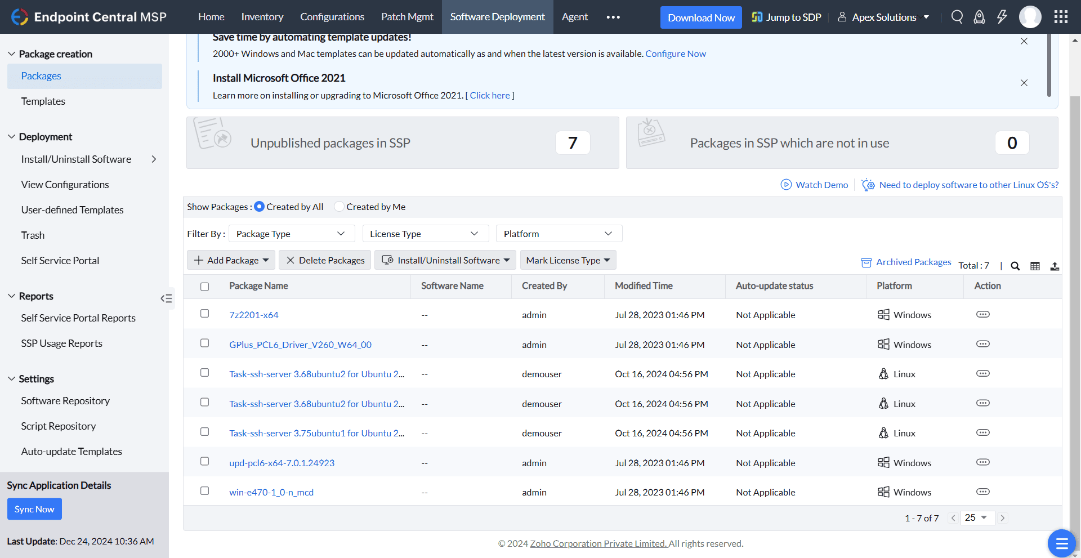Open Archived Packages
The height and width of the screenshot is (558, 1081).
click(x=913, y=262)
